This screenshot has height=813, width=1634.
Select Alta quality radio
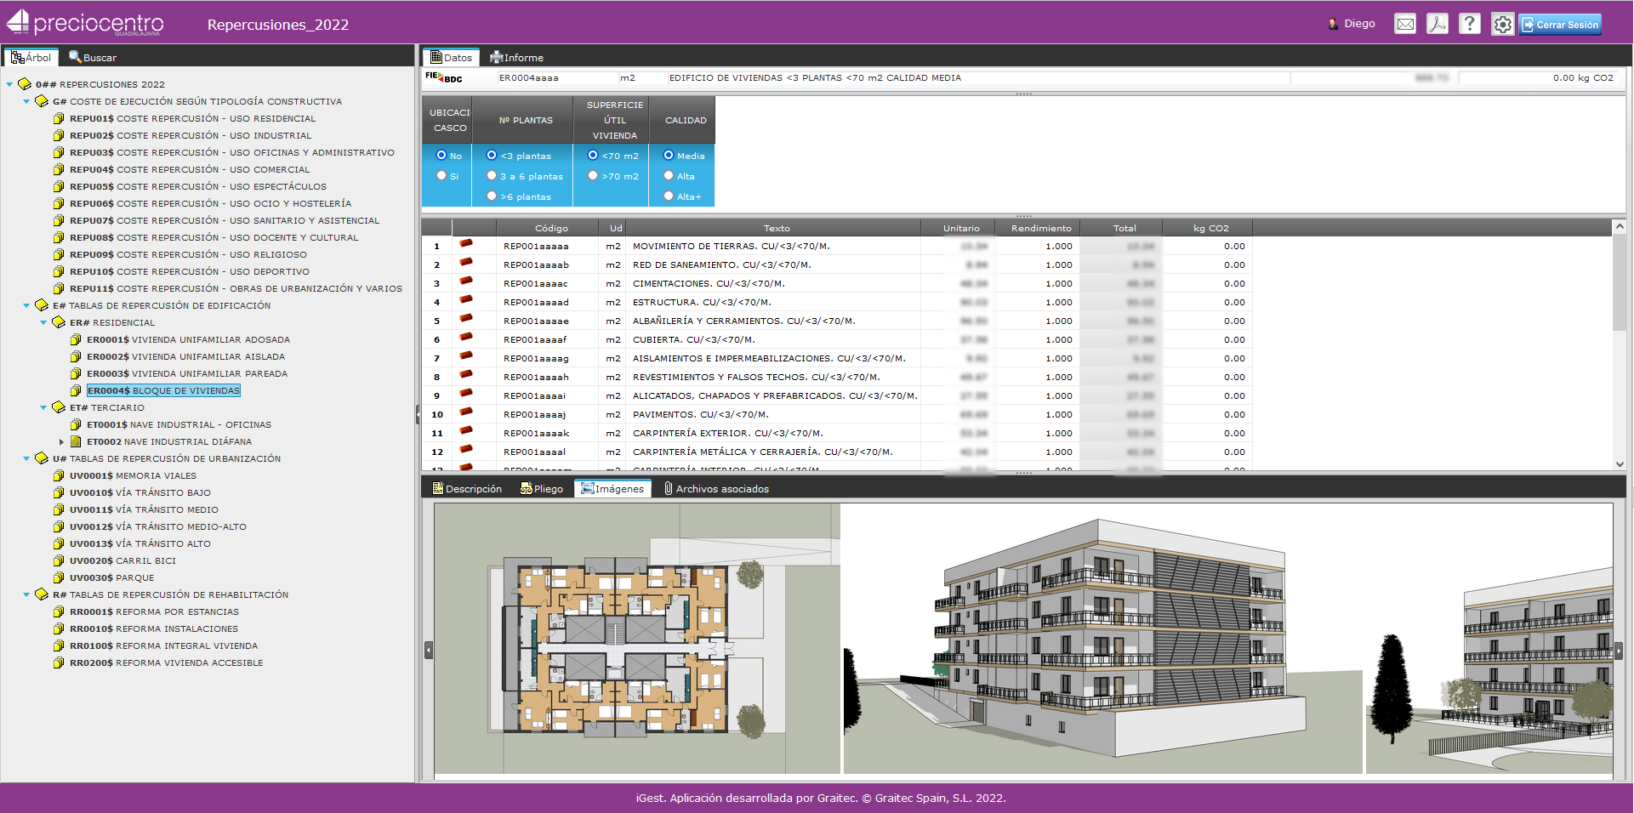pos(669,176)
